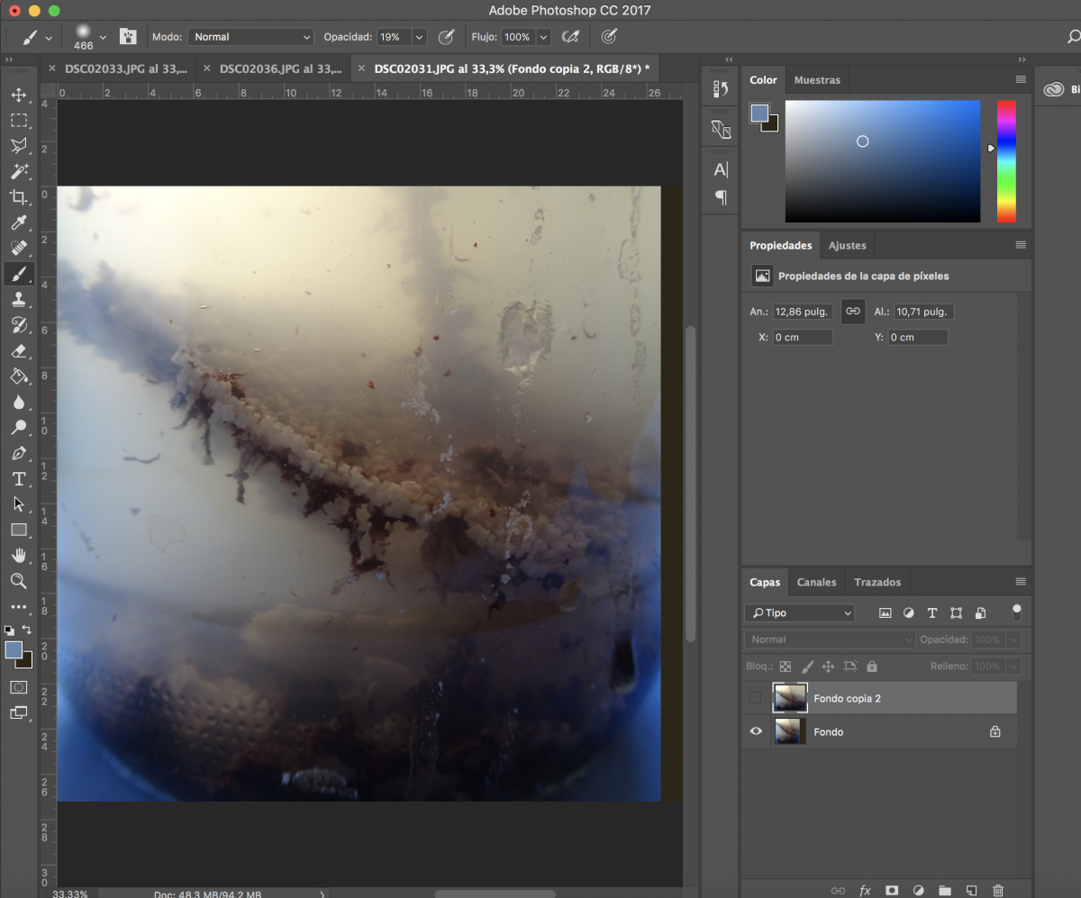
Task: Select the Crop tool
Action: [x=19, y=196]
